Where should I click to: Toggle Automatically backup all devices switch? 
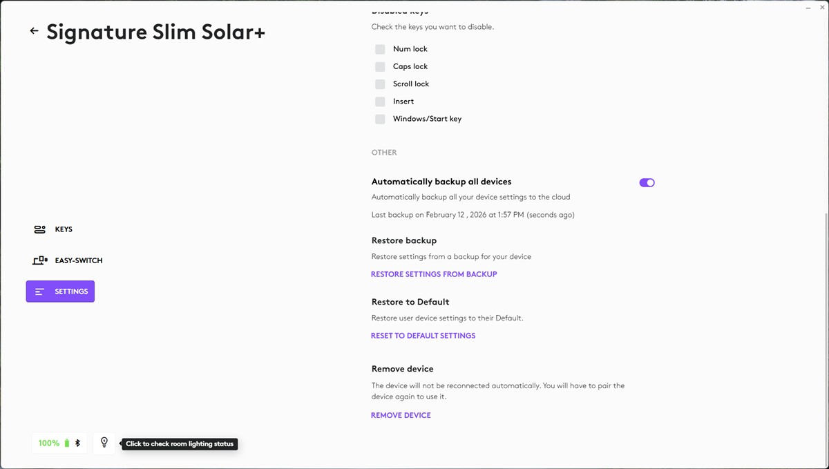pyautogui.click(x=647, y=183)
